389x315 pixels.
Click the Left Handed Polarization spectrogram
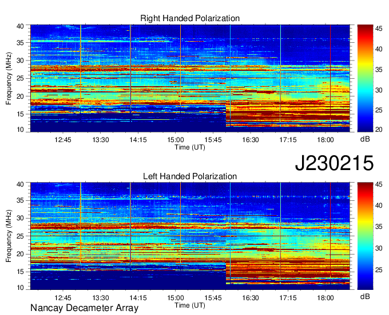190,236
